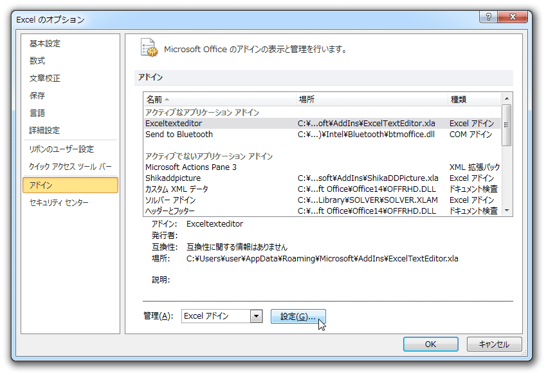Select the Exceltexteditor add-in row

click(x=322, y=124)
